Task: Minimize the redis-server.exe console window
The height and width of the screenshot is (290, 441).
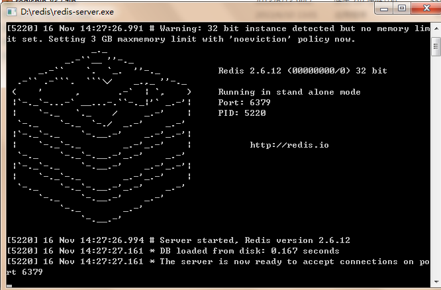Action: 384,9
